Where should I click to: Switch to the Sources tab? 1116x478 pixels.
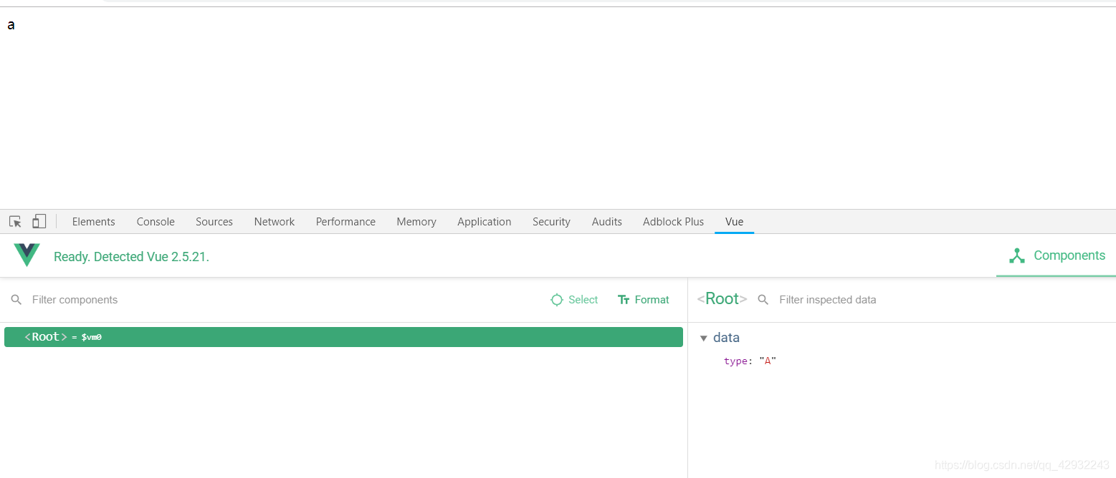(x=214, y=222)
